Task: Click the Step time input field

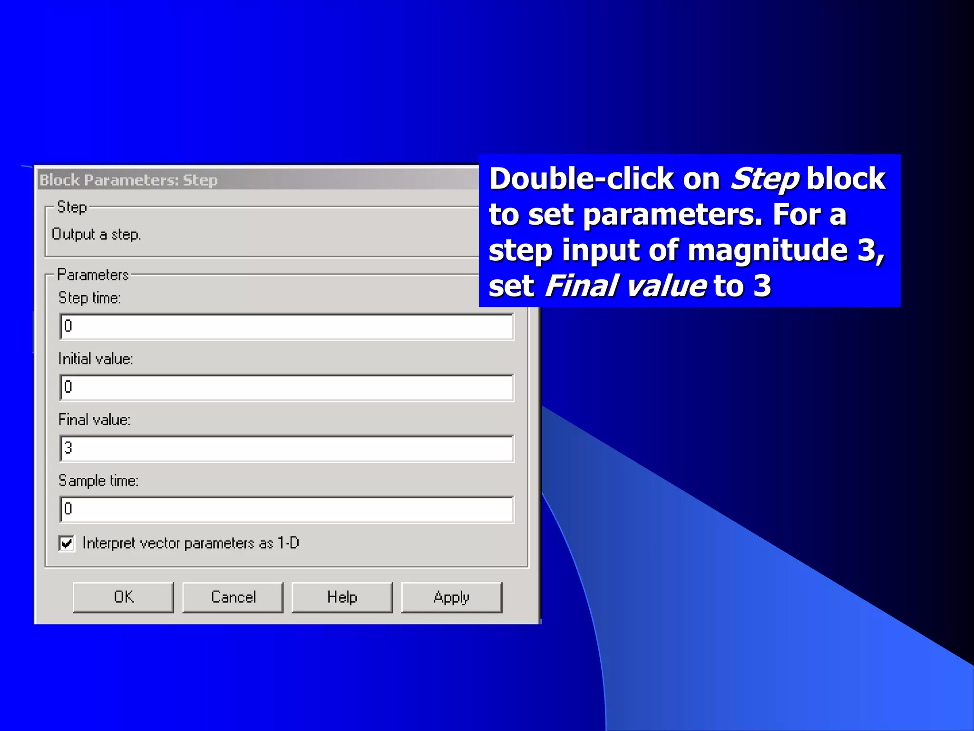Action: 287,326
